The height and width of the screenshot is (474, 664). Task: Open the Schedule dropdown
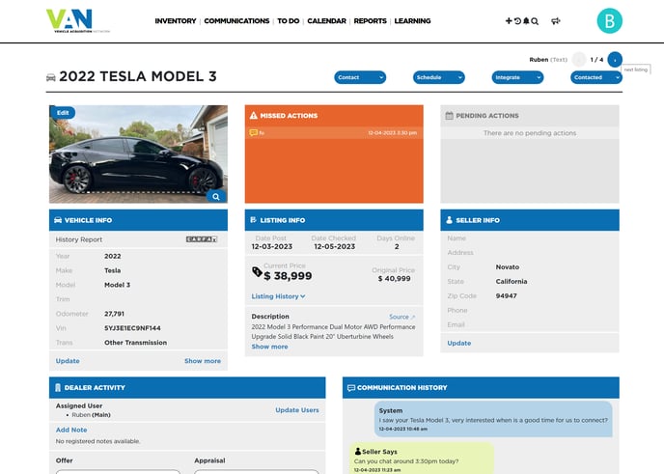[x=438, y=77]
